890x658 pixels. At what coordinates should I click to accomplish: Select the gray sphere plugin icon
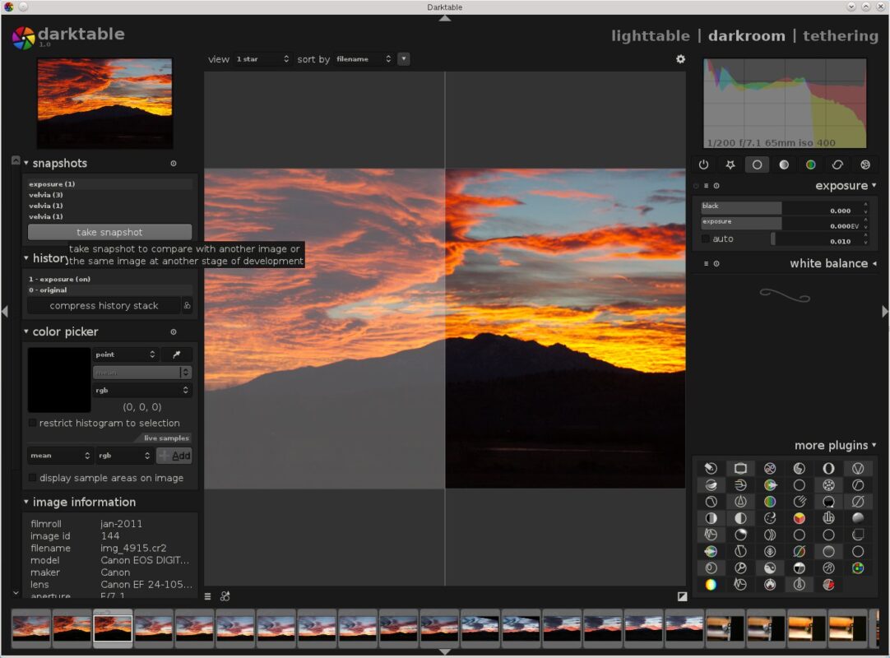(x=858, y=518)
